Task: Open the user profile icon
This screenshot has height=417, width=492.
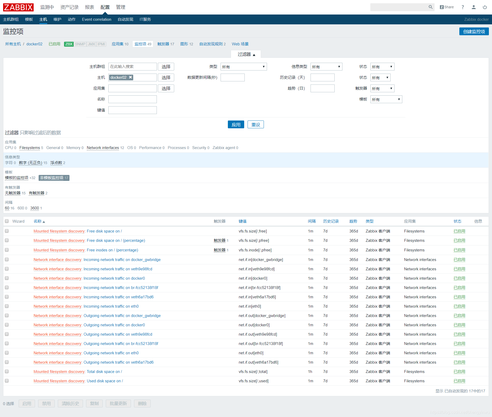Action: pos(474,7)
